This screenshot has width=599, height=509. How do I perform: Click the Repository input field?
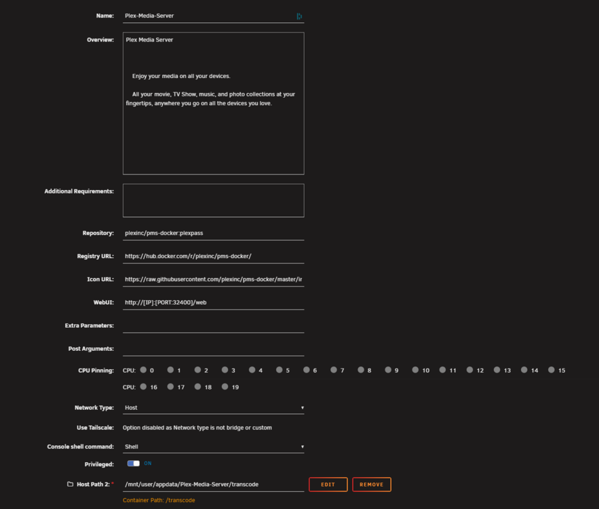pyautogui.click(x=213, y=233)
